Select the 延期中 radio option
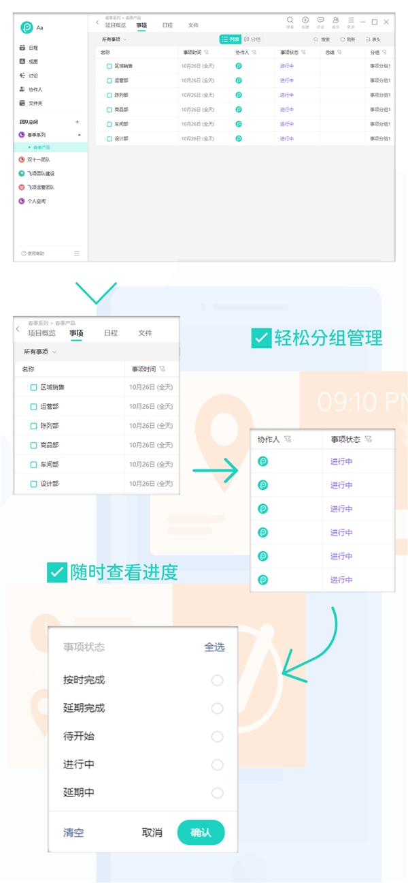The image size is (408, 883). tap(217, 793)
